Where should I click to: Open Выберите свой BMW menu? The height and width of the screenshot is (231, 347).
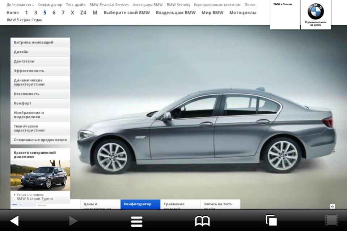(x=127, y=13)
